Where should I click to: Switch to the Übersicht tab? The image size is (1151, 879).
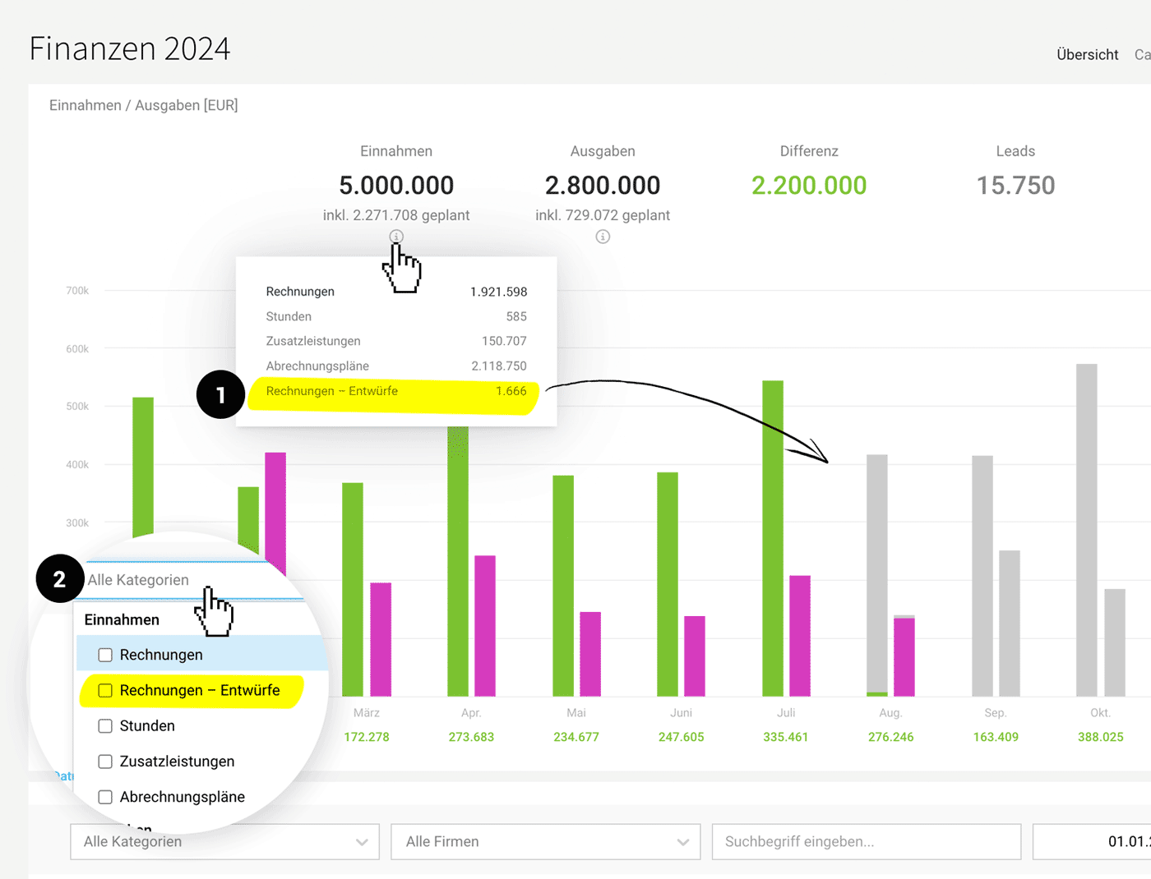[1087, 54]
